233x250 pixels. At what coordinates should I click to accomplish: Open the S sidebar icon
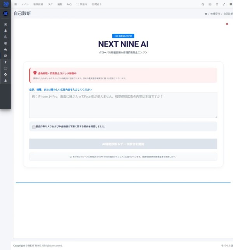[x=5, y=37]
